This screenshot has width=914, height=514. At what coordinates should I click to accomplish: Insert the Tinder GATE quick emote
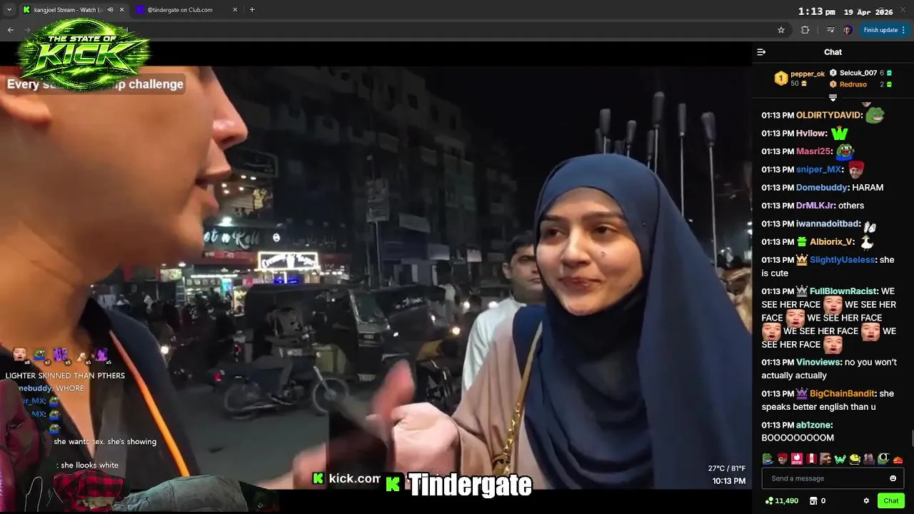pyautogui.click(x=797, y=459)
